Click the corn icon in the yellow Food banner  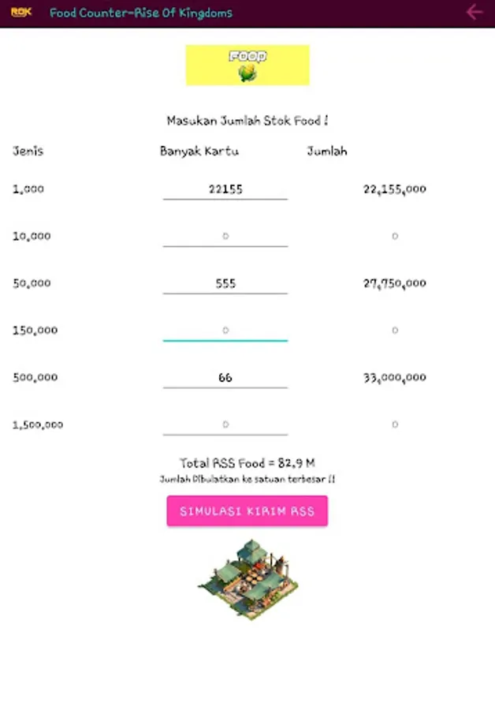[247, 74]
